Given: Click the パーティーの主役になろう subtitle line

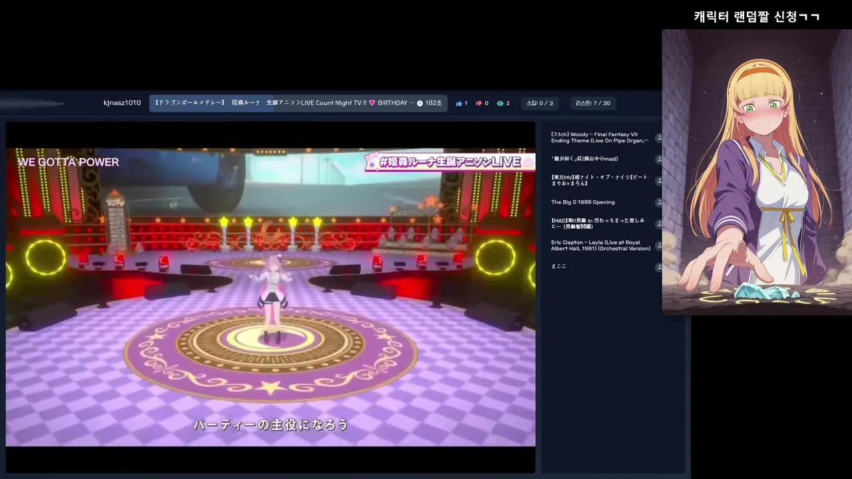Looking at the screenshot, I should pyautogui.click(x=271, y=424).
